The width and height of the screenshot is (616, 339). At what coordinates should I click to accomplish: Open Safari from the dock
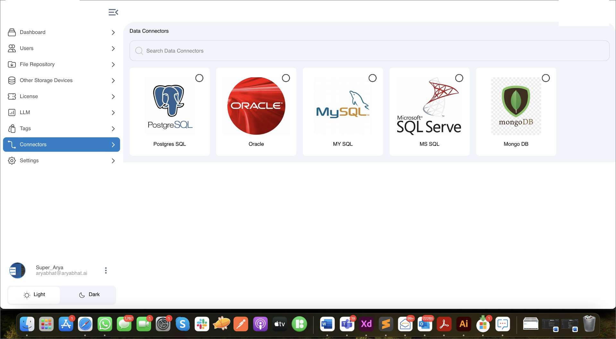point(85,324)
